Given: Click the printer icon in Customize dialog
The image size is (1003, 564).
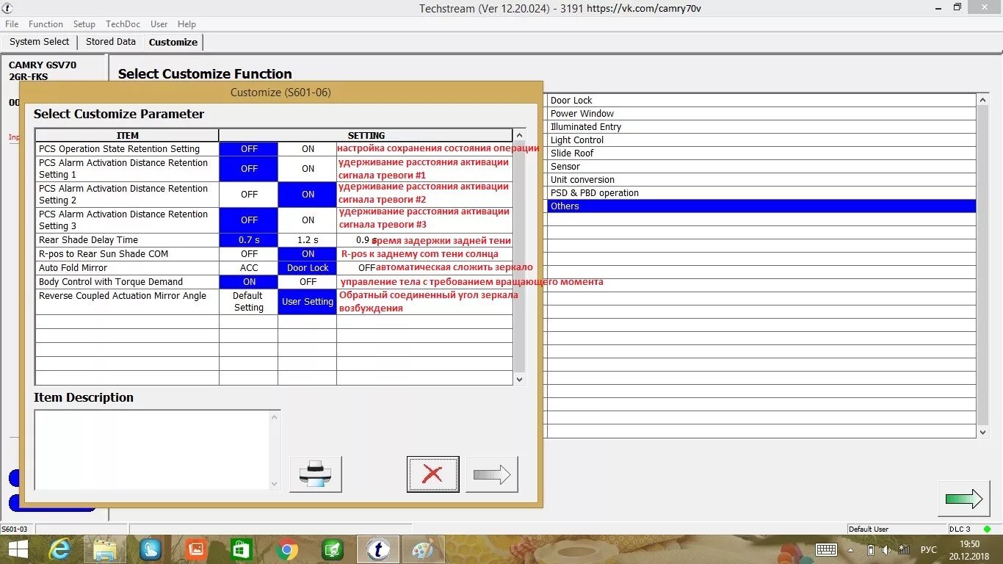Looking at the screenshot, I should tap(315, 474).
